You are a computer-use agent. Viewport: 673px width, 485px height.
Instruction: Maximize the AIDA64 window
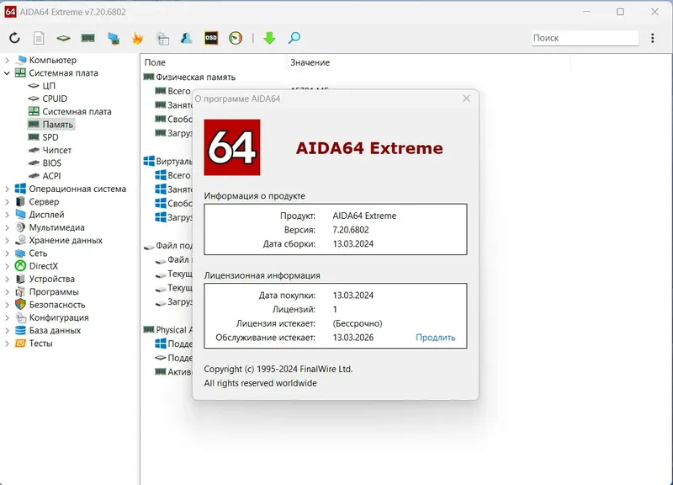620,12
